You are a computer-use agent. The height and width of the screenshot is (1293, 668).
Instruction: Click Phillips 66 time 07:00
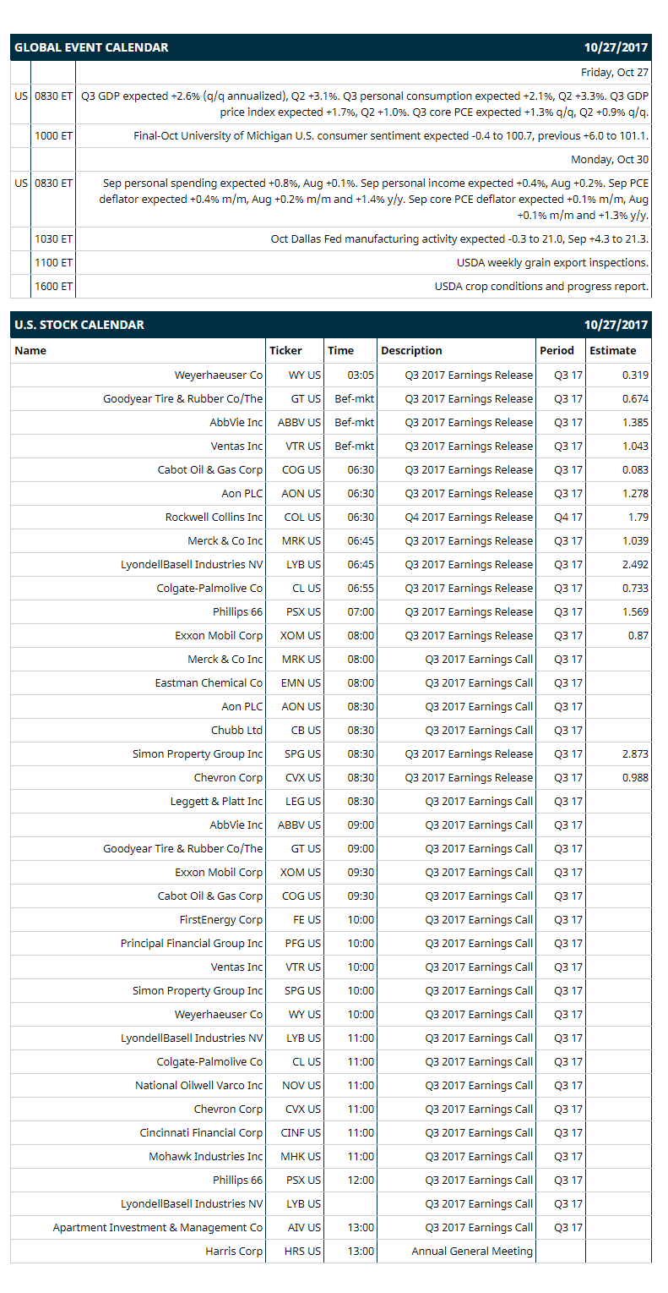click(x=361, y=611)
